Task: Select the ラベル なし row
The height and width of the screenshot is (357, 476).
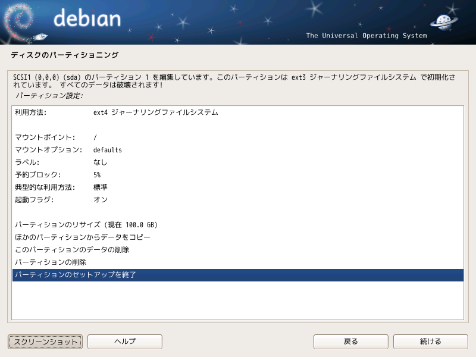Action: pyautogui.click(x=237, y=162)
